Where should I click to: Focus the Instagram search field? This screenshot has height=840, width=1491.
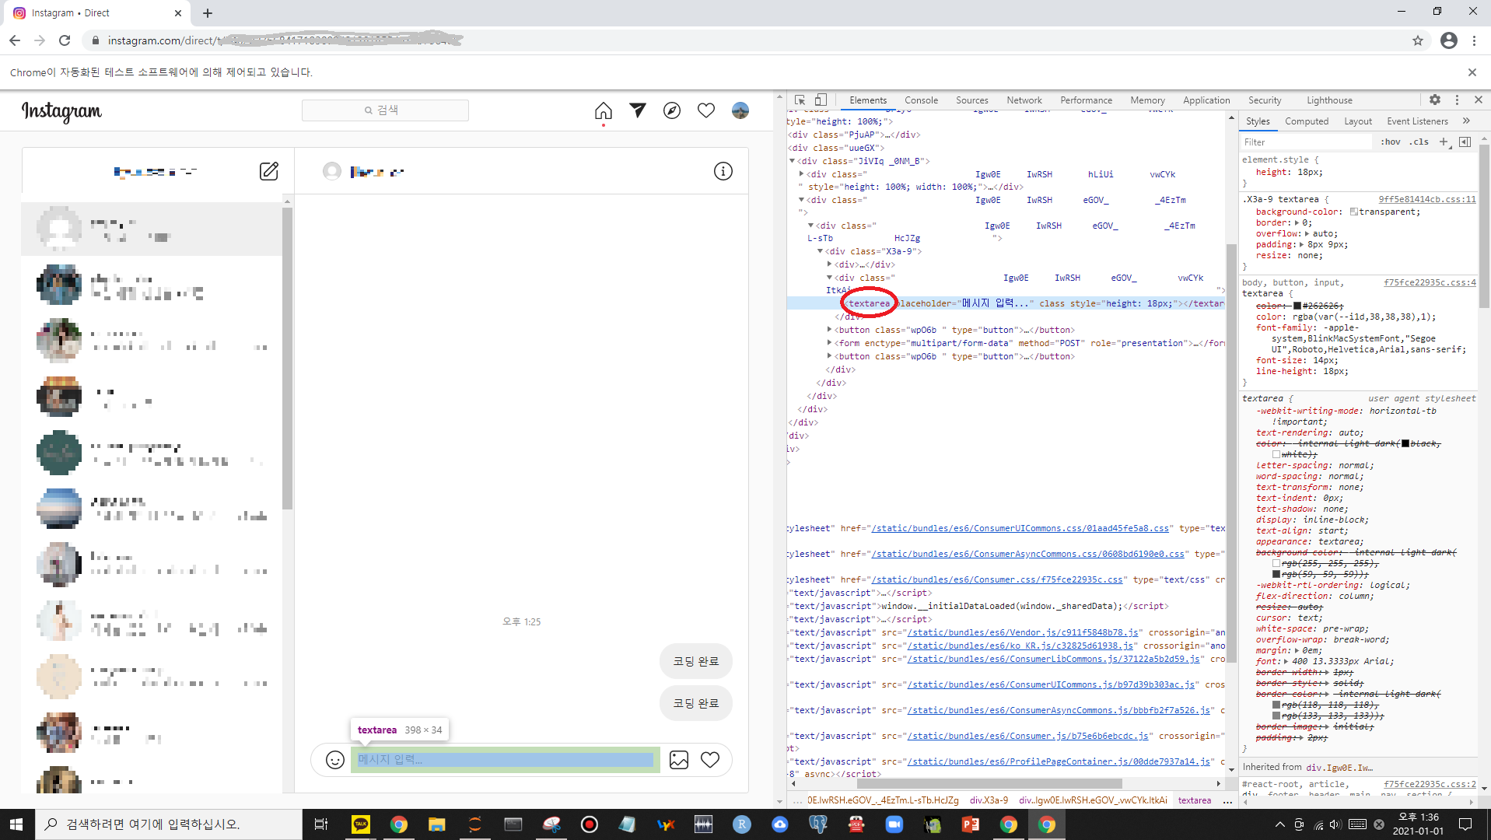[x=385, y=110]
